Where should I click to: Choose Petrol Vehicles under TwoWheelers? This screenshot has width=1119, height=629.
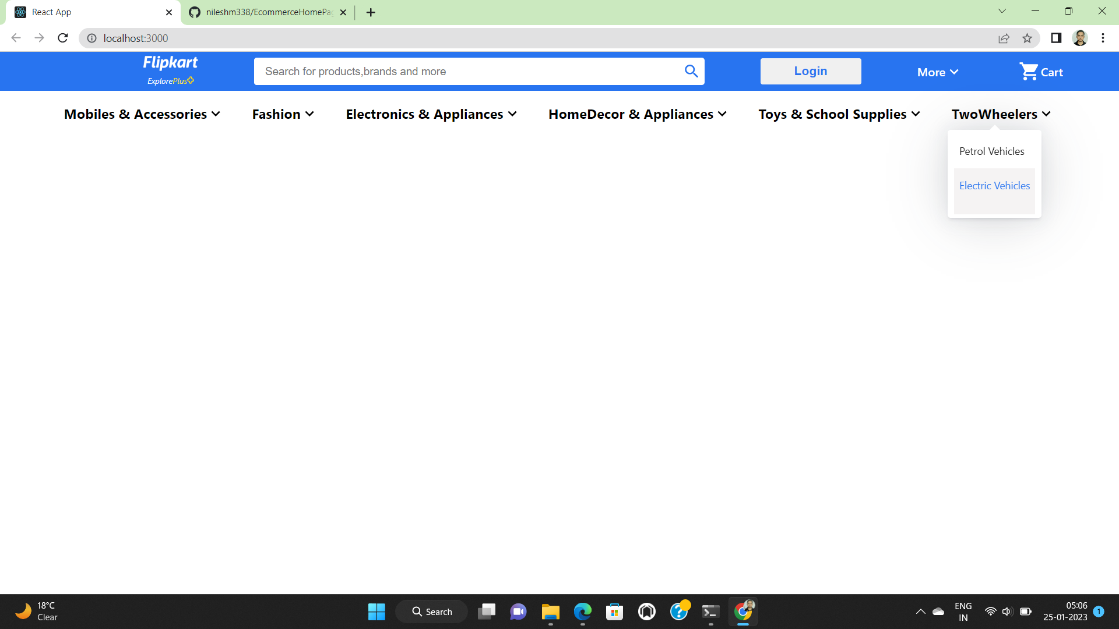pos(991,151)
